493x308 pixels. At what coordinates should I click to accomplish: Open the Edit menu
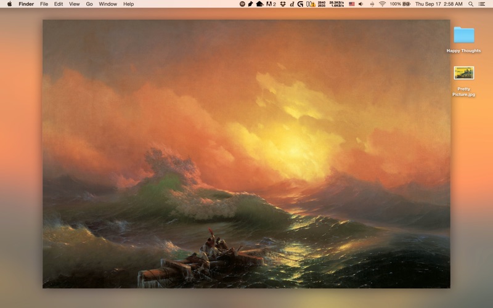(x=59, y=4)
